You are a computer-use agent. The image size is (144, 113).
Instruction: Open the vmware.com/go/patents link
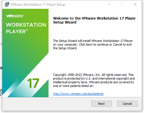(x=78, y=94)
